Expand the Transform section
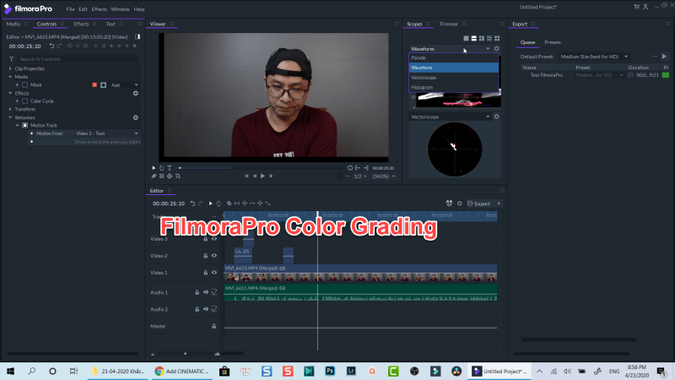This screenshot has width=675, height=380. click(x=10, y=109)
